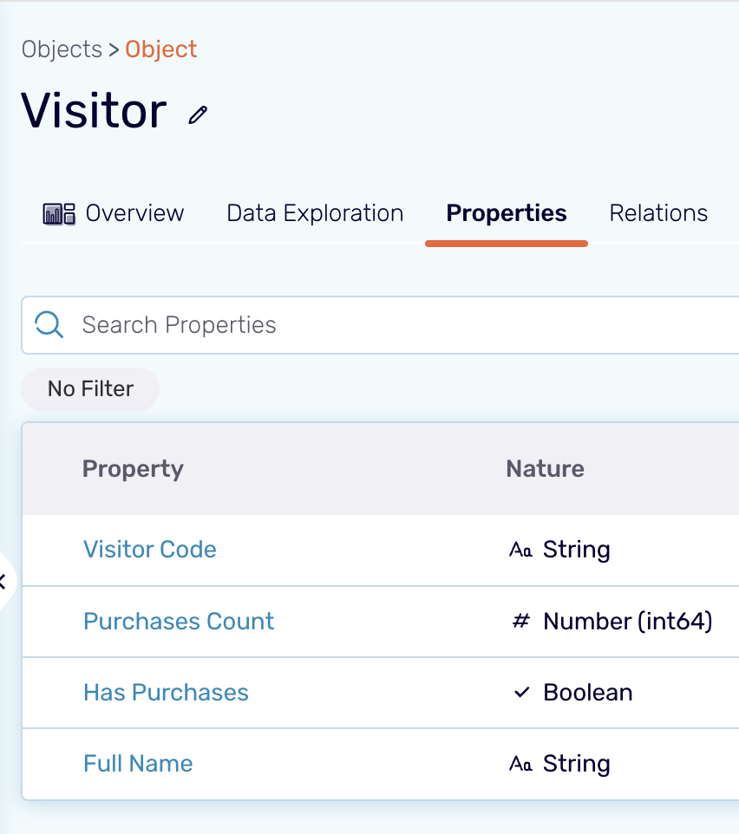This screenshot has width=739, height=834.
Task: Navigate to Objects in the breadcrumb
Action: (62, 49)
